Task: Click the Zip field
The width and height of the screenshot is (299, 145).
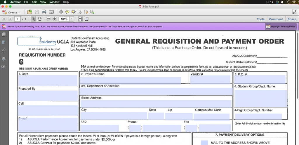Action: [x=179, y=117]
